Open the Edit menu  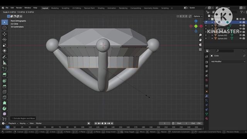point(12,8)
